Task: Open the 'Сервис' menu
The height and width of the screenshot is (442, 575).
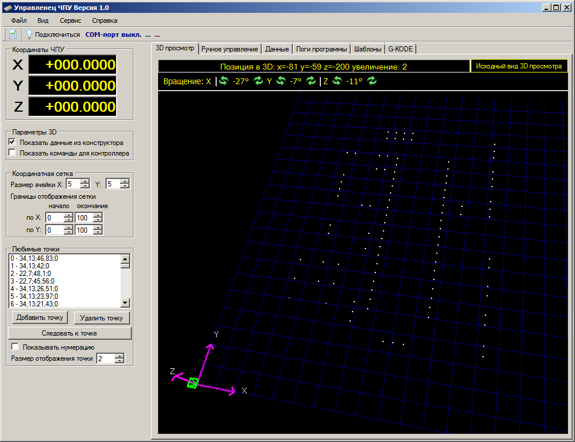Action: (70, 20)
